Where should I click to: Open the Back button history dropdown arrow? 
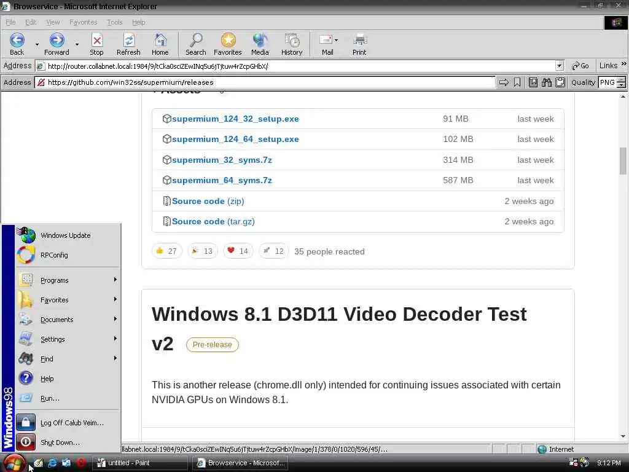(37, 44)
